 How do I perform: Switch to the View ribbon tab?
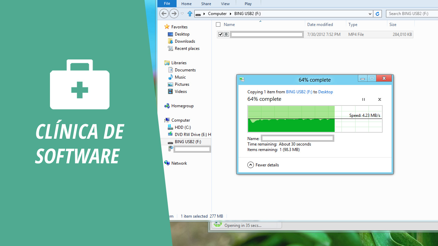pos(225,4)
